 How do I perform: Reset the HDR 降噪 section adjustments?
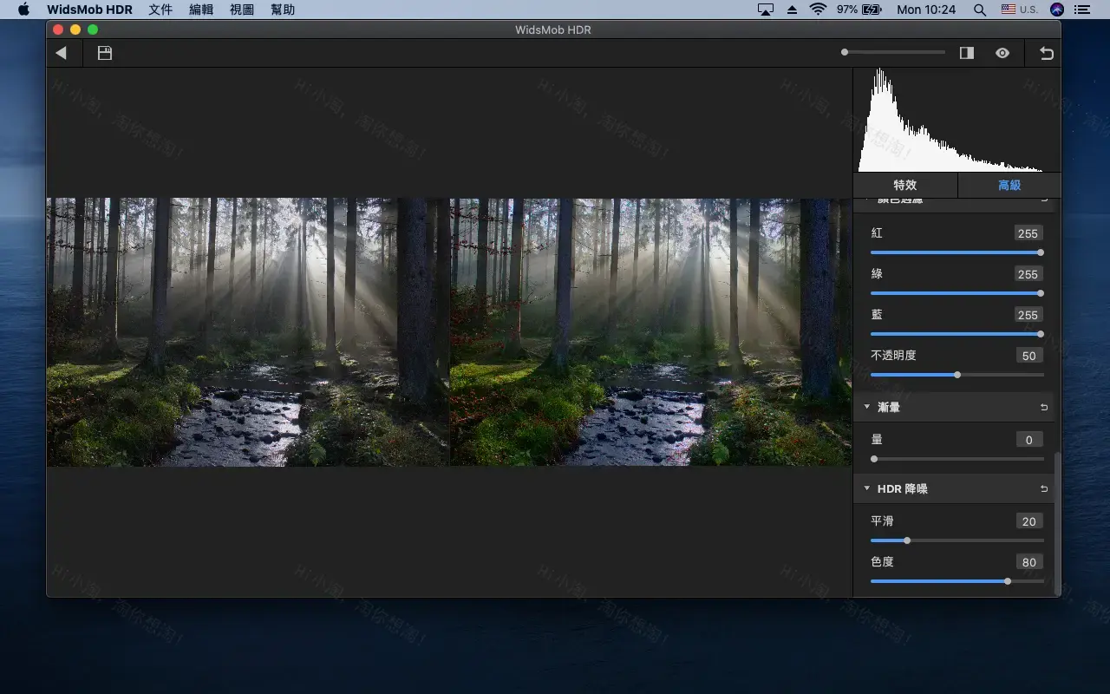1043,488
